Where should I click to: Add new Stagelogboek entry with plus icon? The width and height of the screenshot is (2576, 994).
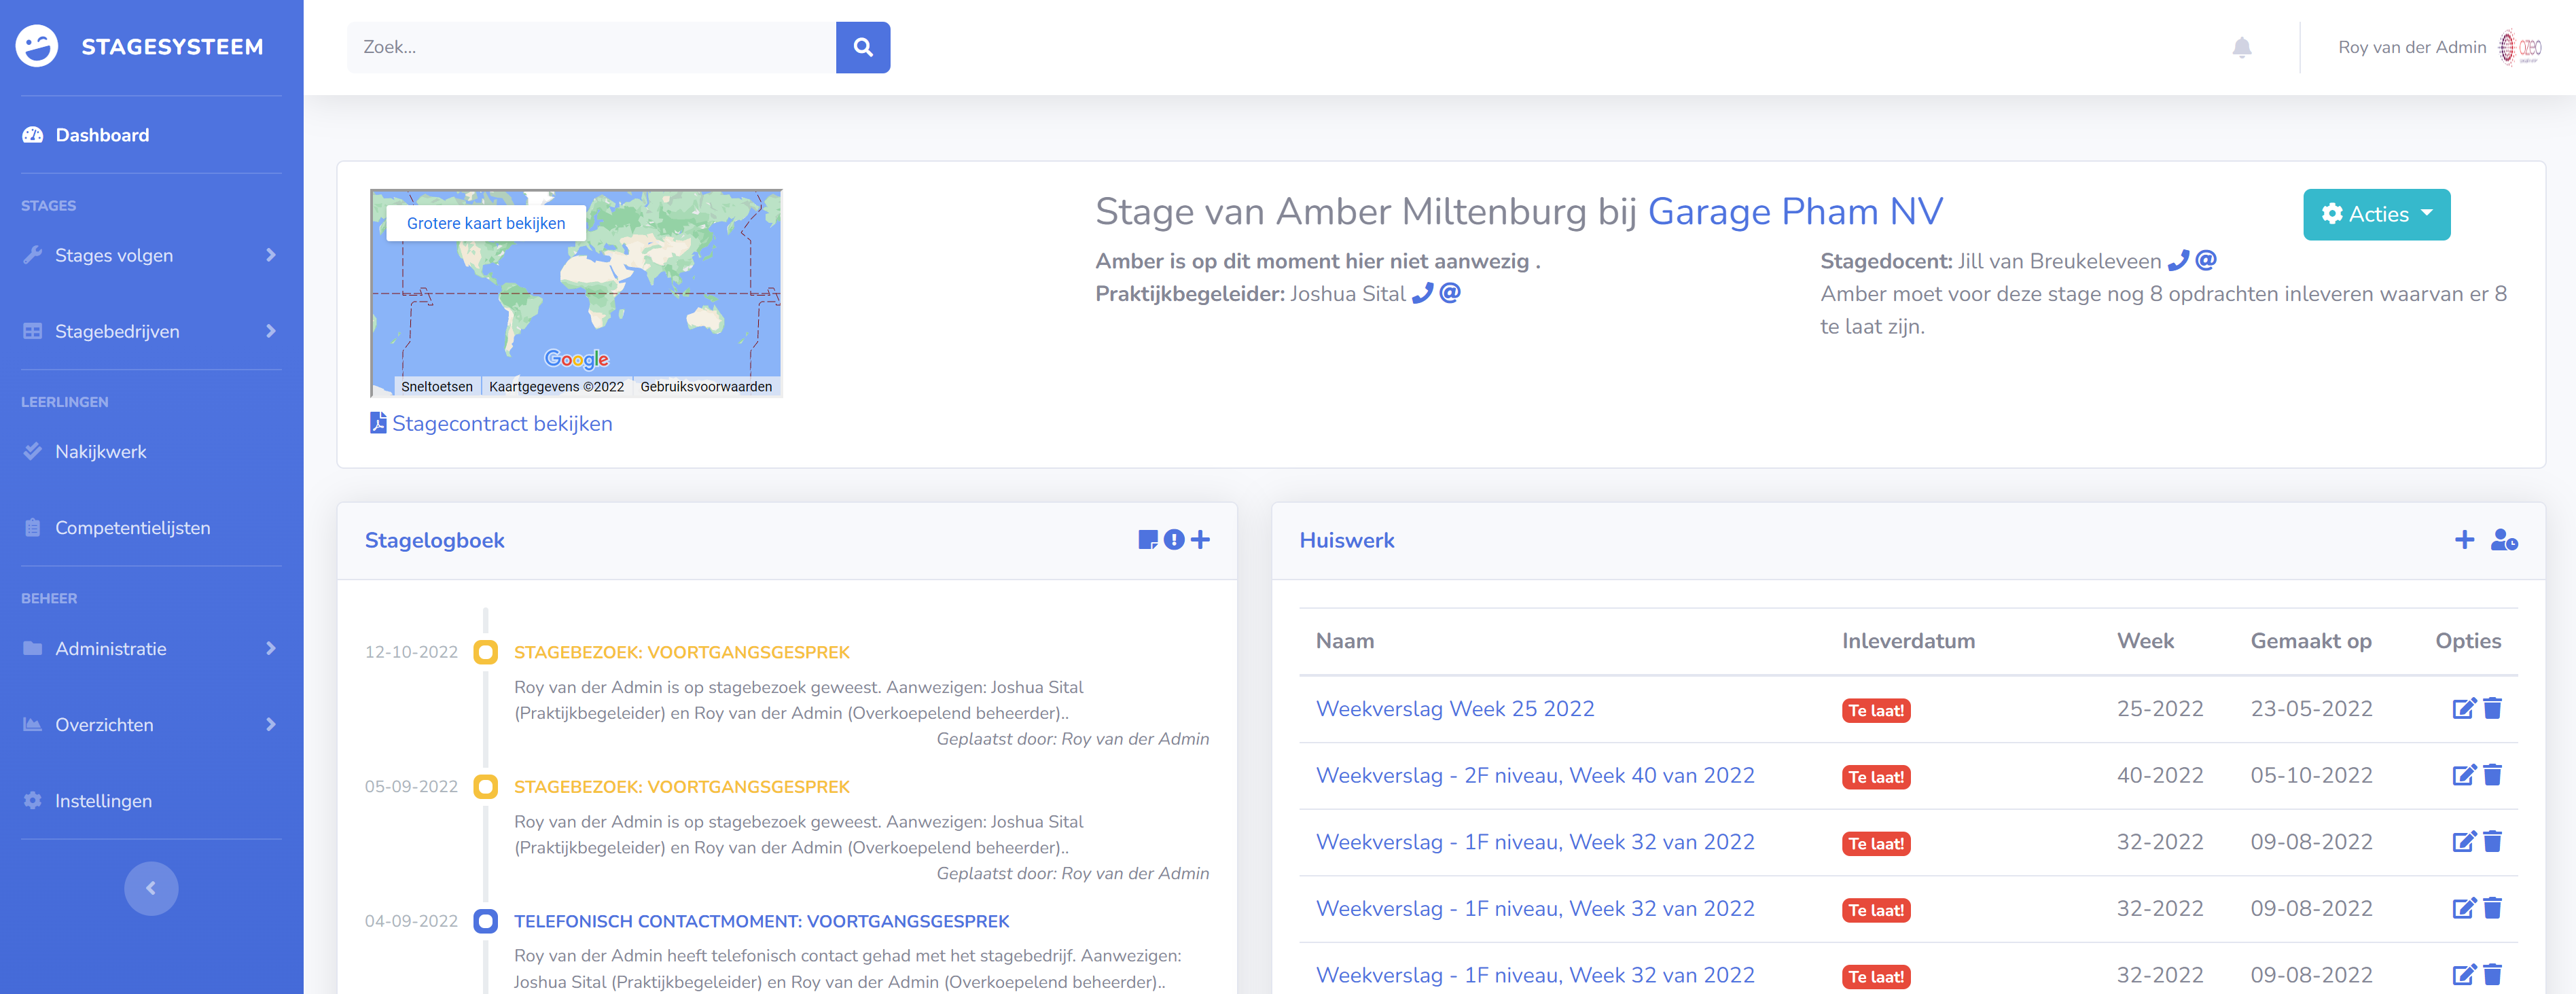[x=1200, y=540]
